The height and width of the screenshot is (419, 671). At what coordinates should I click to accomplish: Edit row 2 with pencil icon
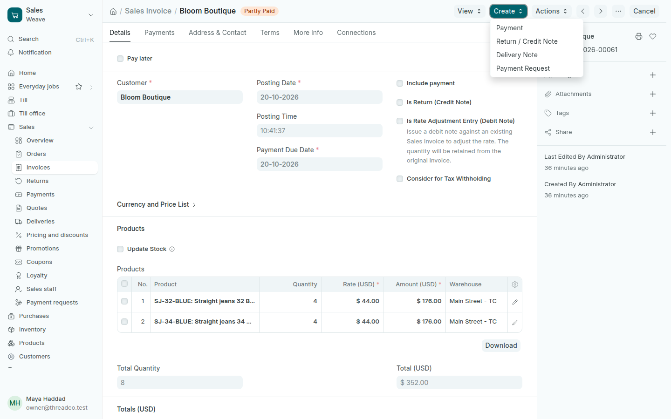[515, 323]
